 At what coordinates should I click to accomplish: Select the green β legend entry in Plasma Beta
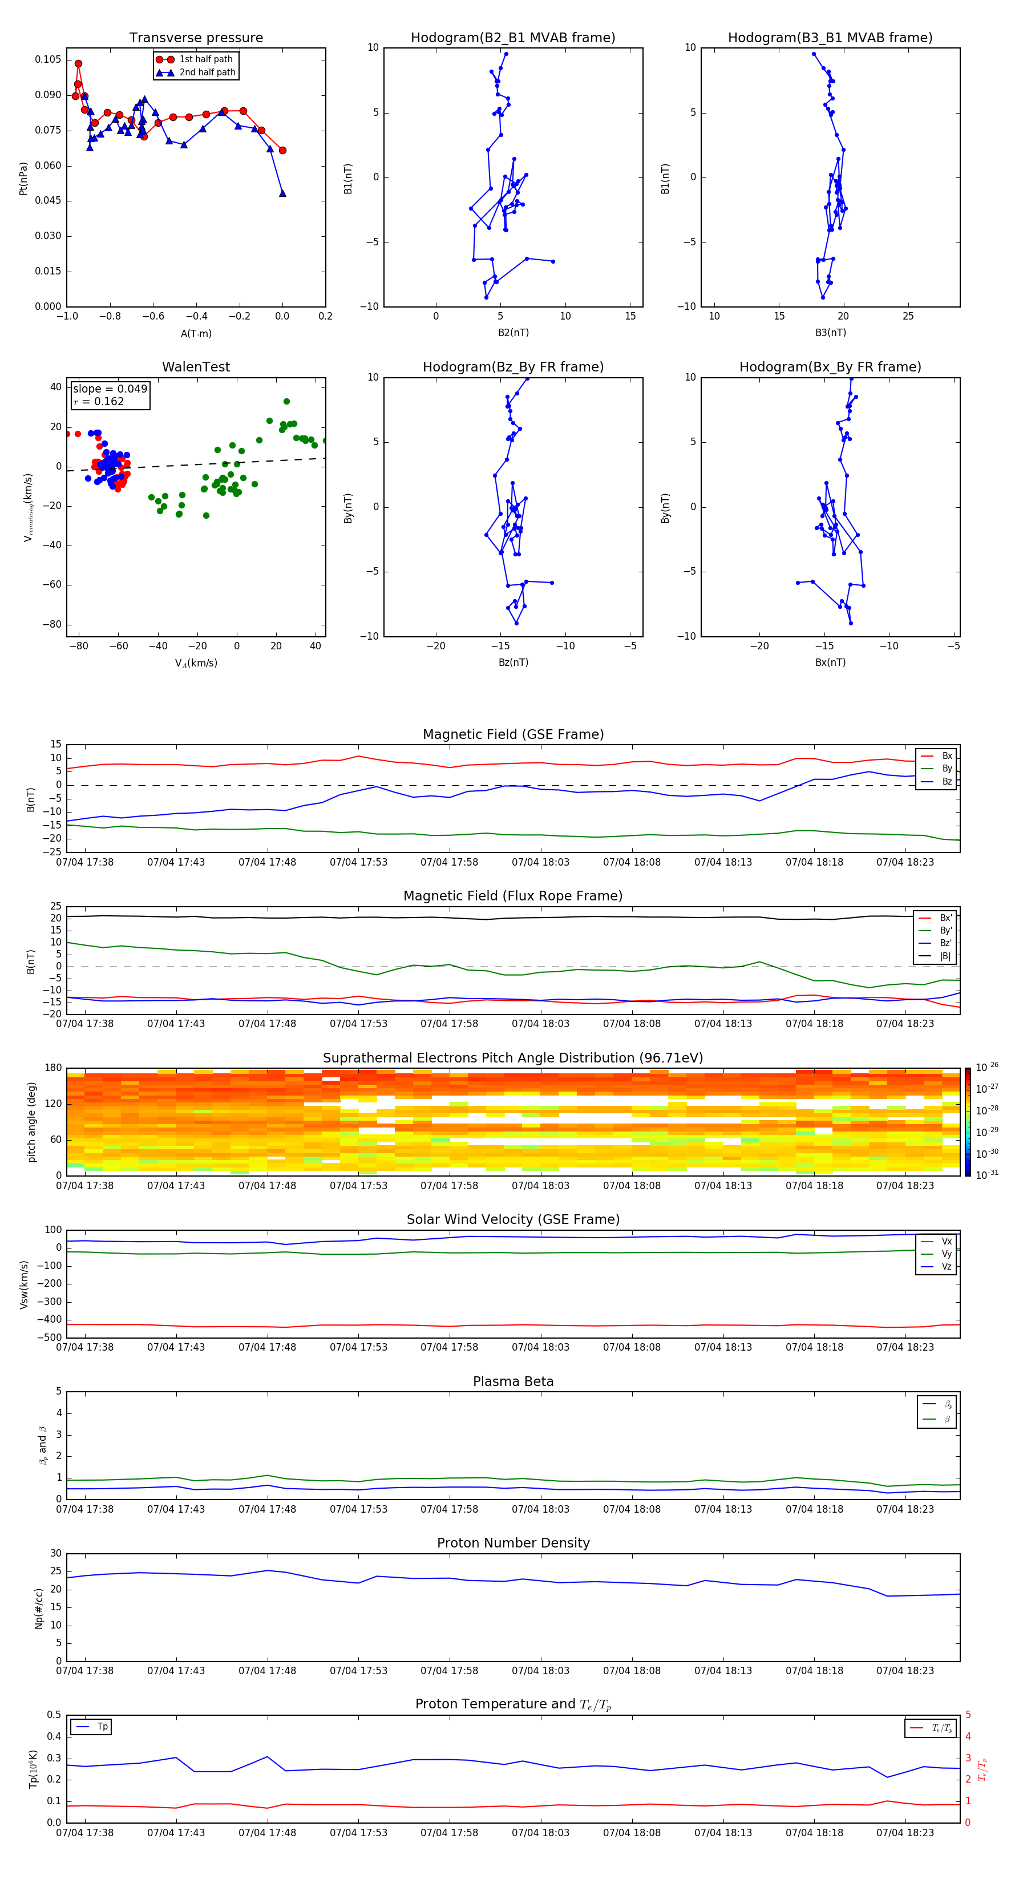(937, 1419)
